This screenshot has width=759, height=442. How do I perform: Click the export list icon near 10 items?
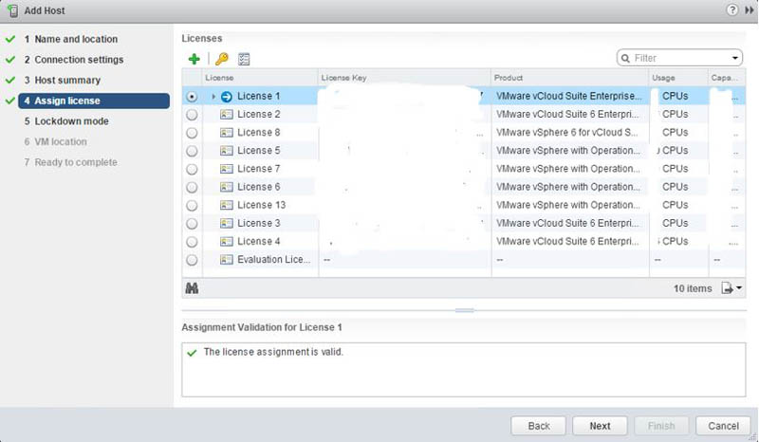727,288
